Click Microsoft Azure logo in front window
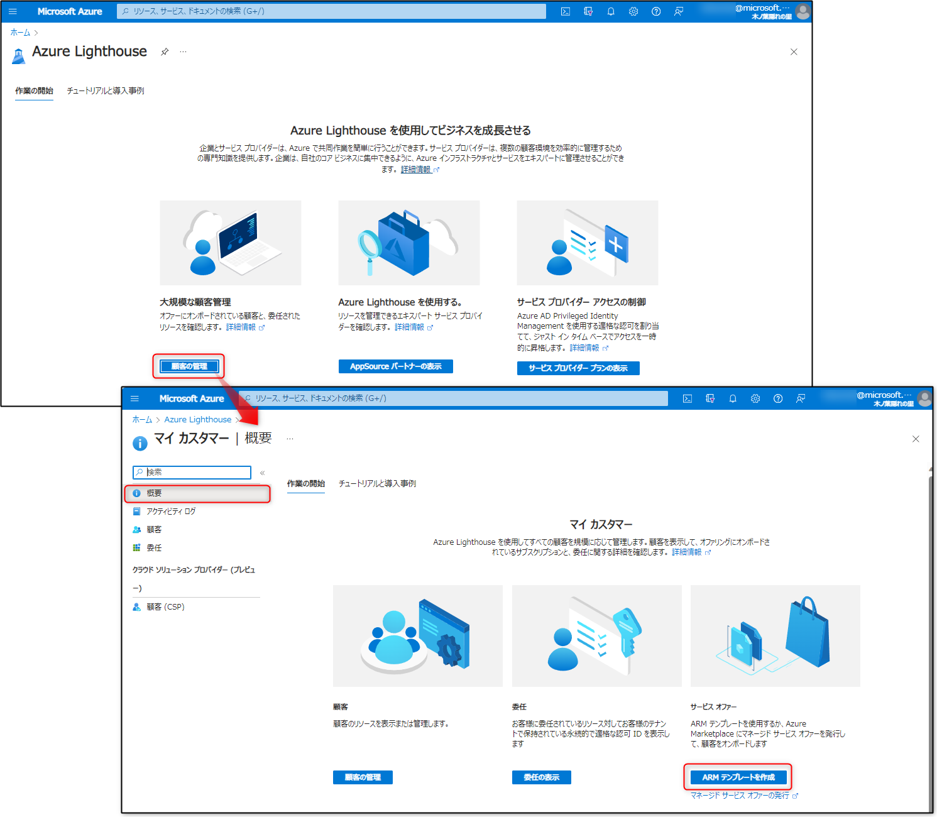This screenshot has height=817, width=937. tap(192, 398)
